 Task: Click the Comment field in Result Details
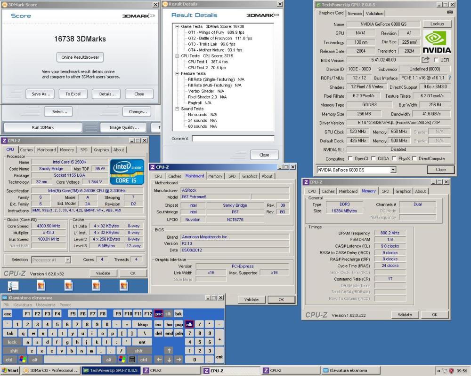coord(233,139)
